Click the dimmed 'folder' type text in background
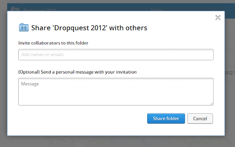Screen dimensions: 235x147 tap(157, 10)
